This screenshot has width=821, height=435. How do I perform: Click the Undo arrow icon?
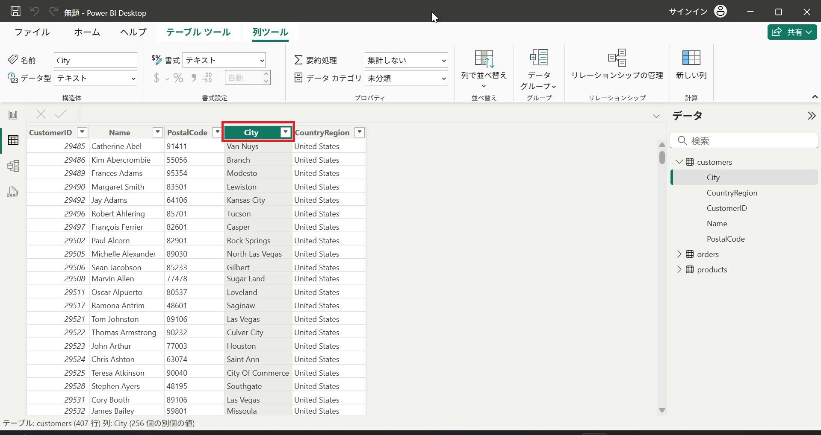(35, 12)
